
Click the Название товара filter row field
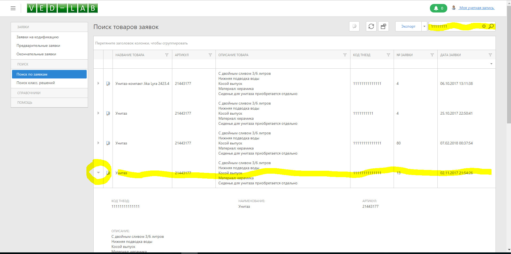click(x=142, y=64)
